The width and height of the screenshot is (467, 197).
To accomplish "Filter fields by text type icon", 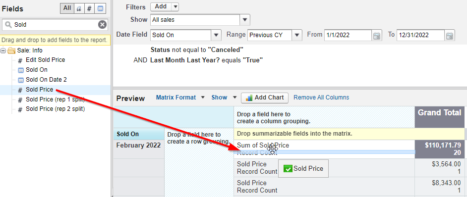I will point(79,8).
